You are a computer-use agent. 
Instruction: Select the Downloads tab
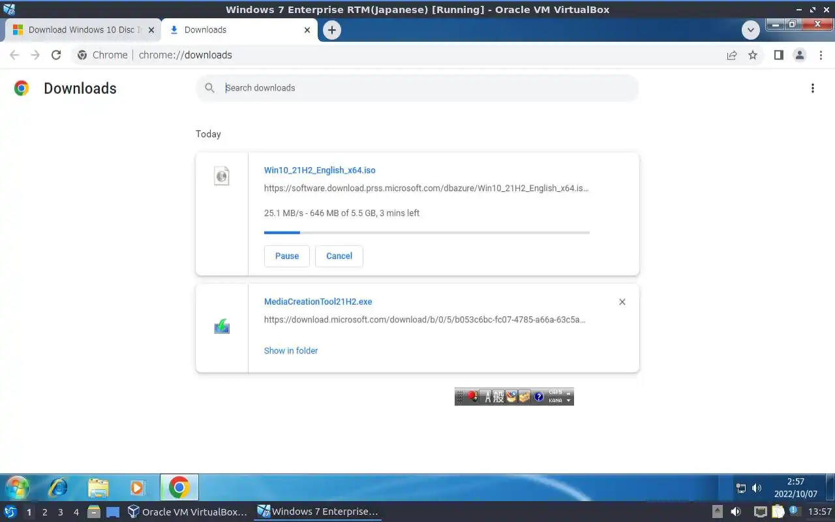point(240,30)
